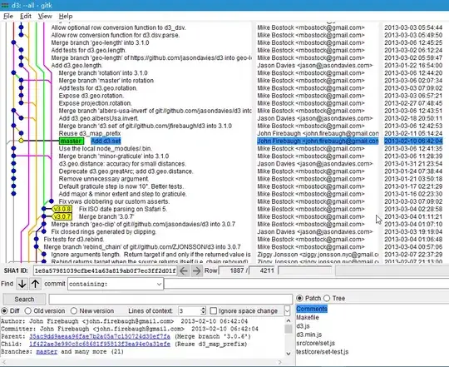Open the 'containing:' find type dropdown
This screenshot has width=449, height=367.
click(x=116, y=284)
